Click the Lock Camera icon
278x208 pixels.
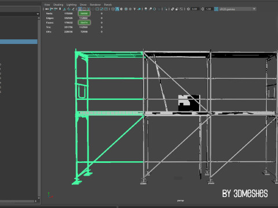(x=51, y=9)
